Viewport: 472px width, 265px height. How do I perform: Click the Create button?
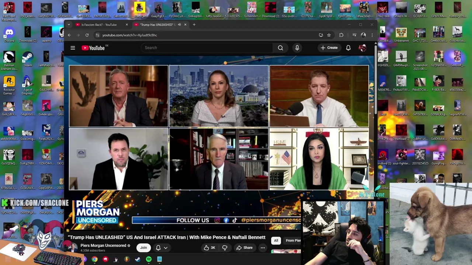329,48
